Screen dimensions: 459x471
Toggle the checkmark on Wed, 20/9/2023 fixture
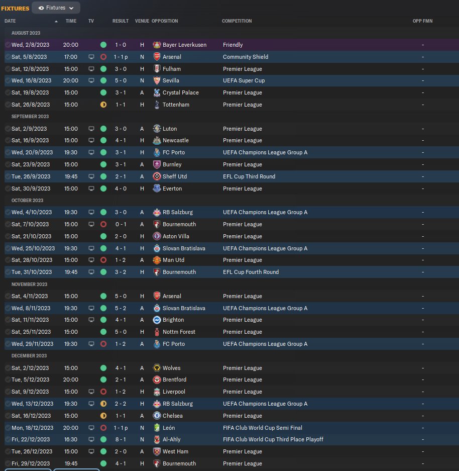8,152
